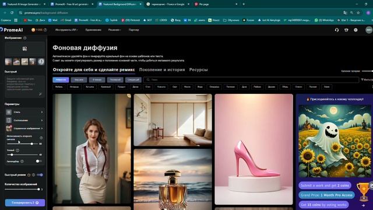Toggle the Автоподбор switch

tap(38, 161)
